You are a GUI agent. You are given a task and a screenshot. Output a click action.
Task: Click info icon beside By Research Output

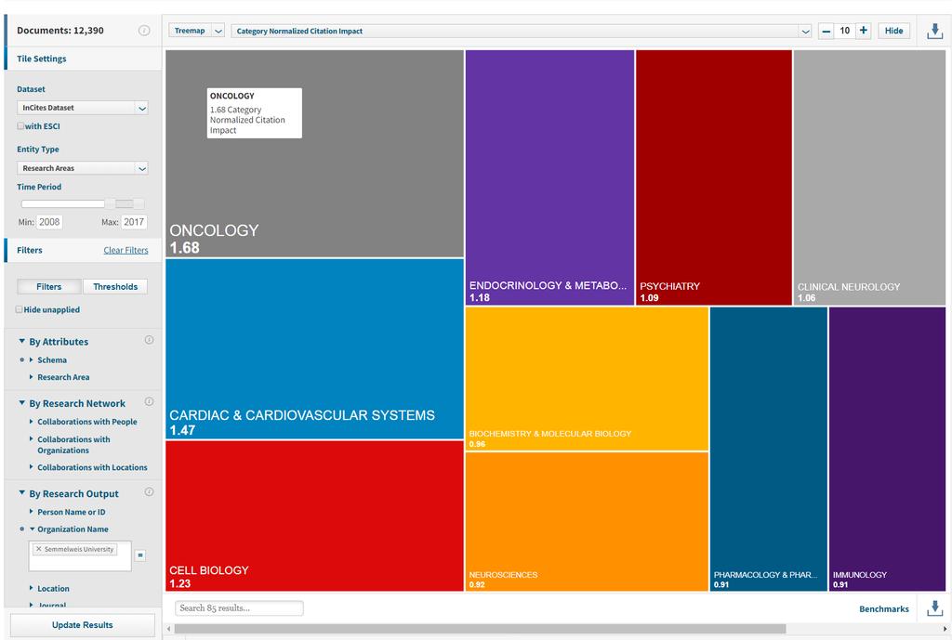click(149, 492)
